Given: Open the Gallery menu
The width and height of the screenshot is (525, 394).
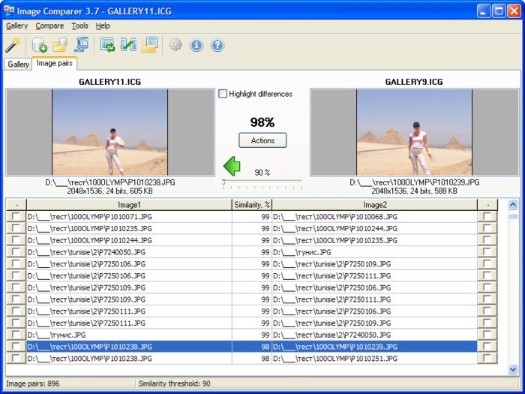Looking at the screenshot, I should pos(16,26).
